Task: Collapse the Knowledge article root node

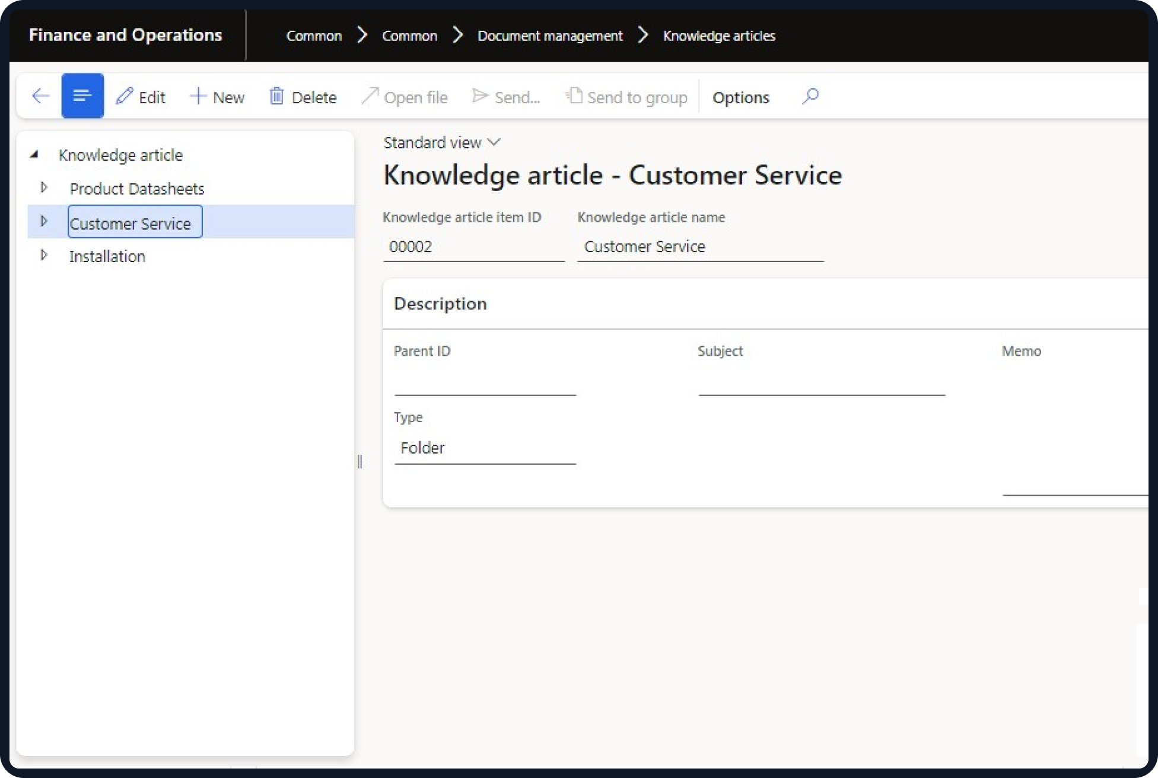Action: 34,155
